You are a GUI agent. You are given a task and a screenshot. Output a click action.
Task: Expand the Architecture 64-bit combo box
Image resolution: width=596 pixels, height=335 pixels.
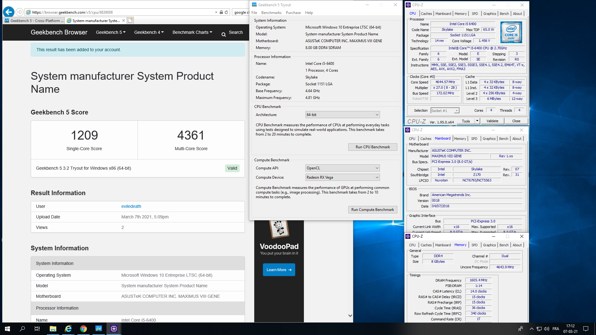(x=342, y=115)
